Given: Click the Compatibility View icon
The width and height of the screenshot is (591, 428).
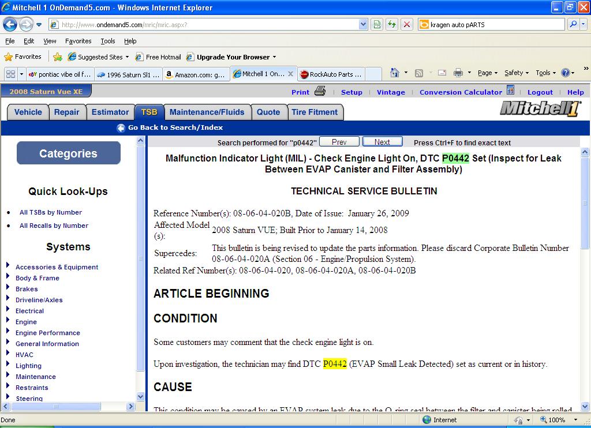Looking at the screenshot, I should 377,25.
